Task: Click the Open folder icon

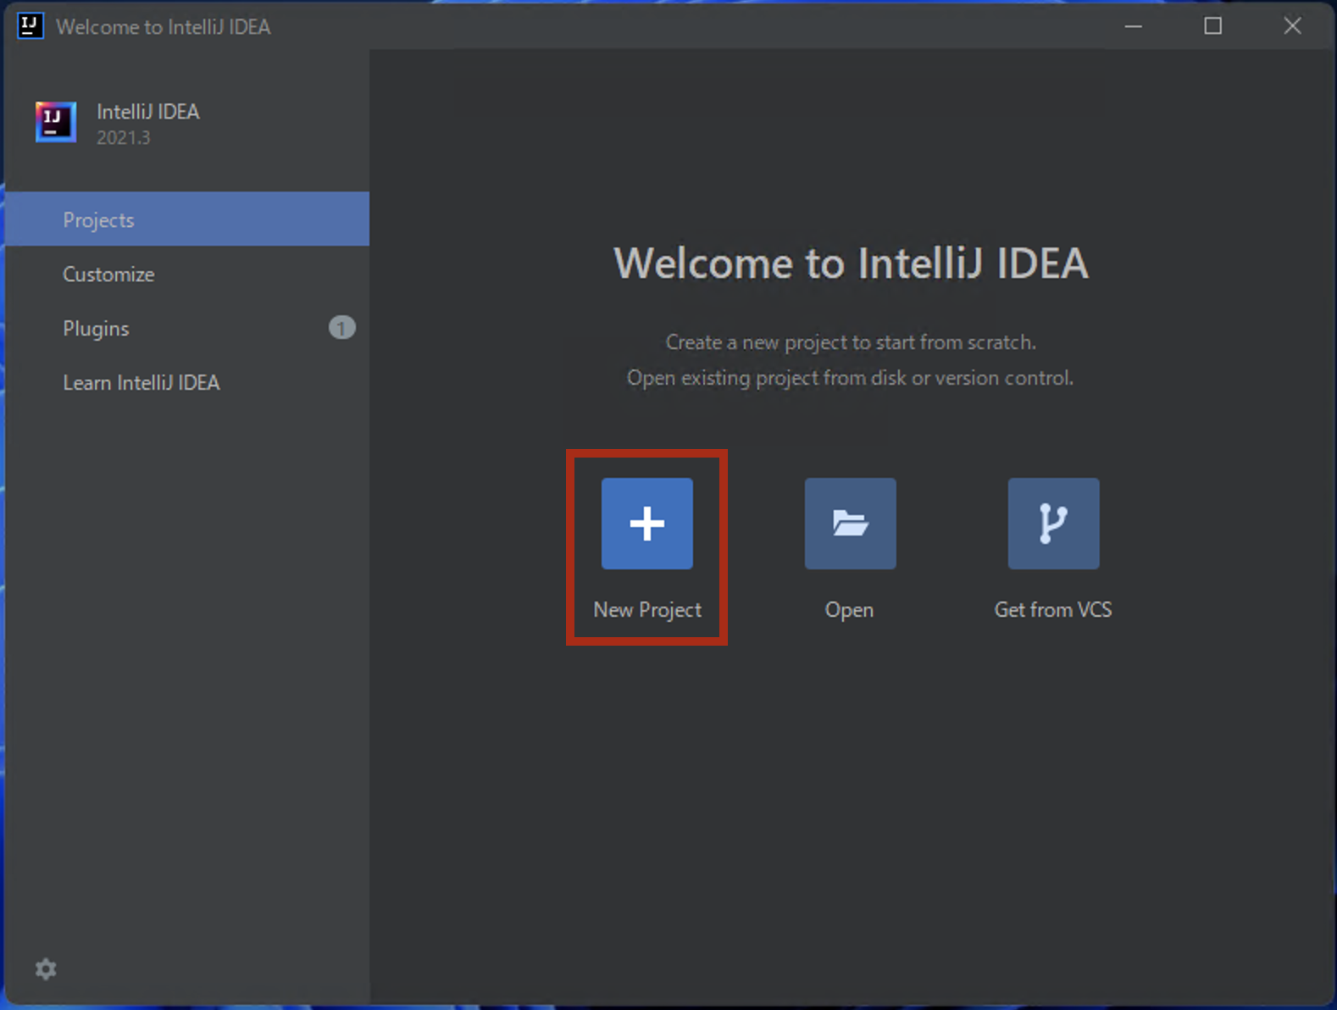Action: tap(850, 523)
